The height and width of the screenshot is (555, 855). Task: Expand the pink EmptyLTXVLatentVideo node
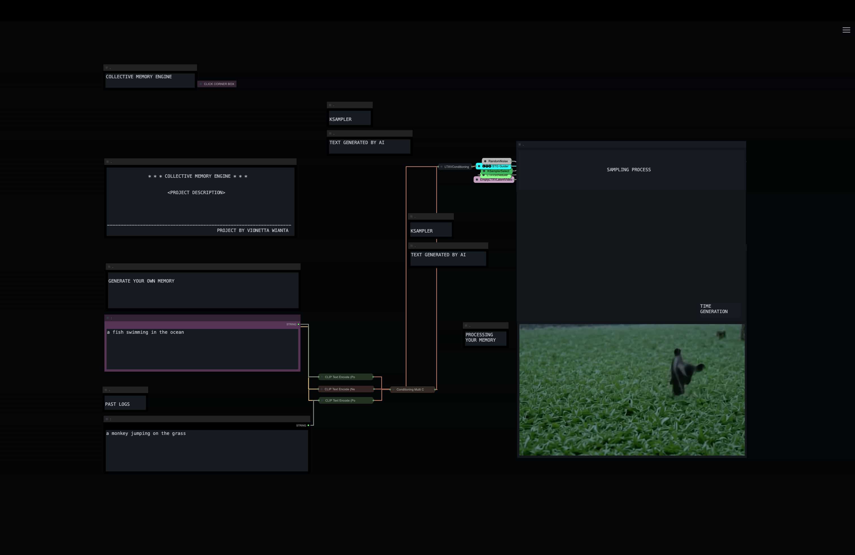477,179
